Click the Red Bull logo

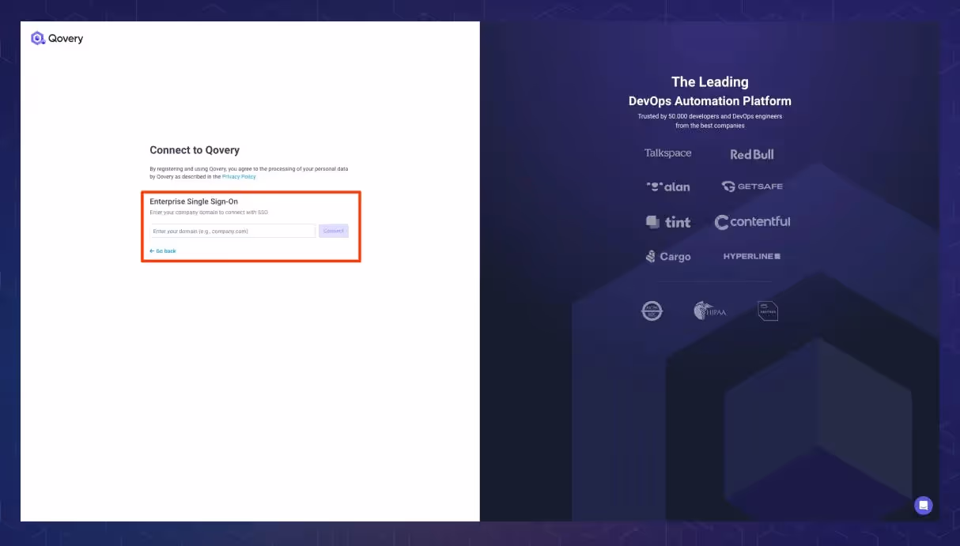tap(751, 154)
